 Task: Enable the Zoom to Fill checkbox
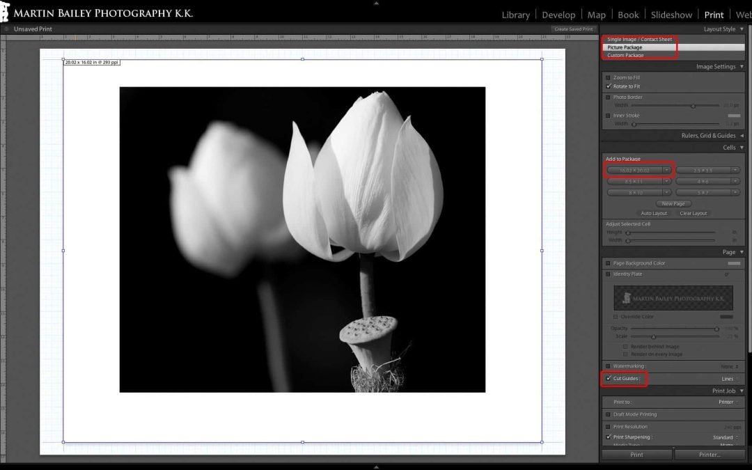pos(609,77)
